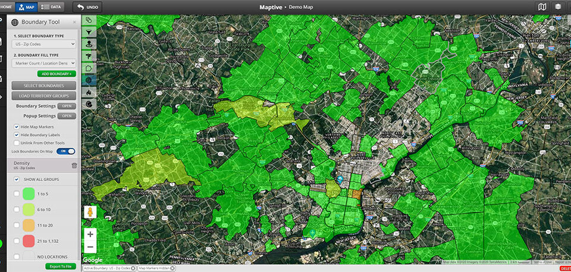Screen dimensions: 571x272
Task: Open the map type icon at top right
Action: (542, 7)
